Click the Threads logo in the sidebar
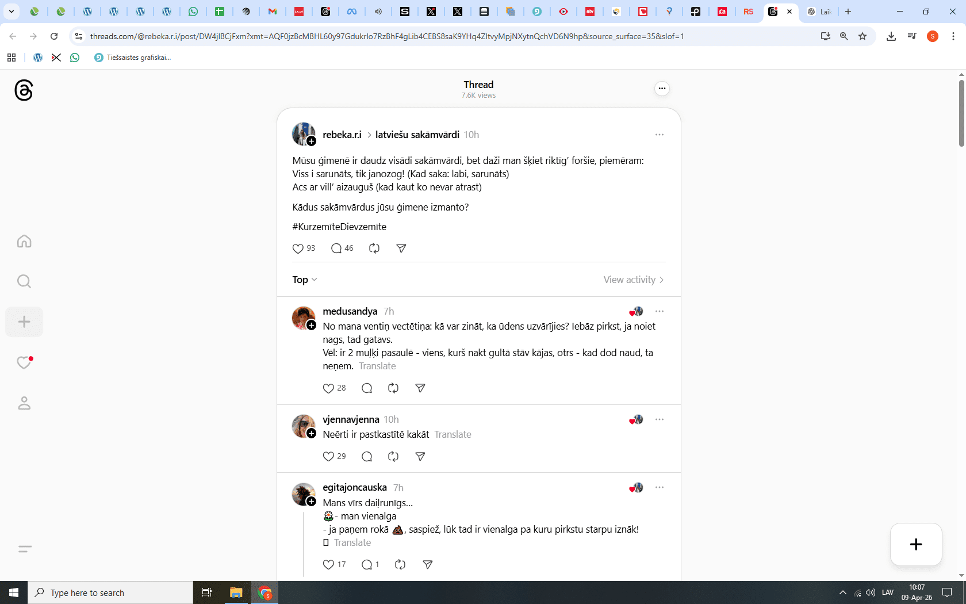Screen dimensions: 966x604 tap(24, 90)
